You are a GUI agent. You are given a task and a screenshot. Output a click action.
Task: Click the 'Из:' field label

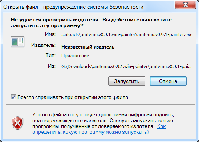tap(52, 66)
